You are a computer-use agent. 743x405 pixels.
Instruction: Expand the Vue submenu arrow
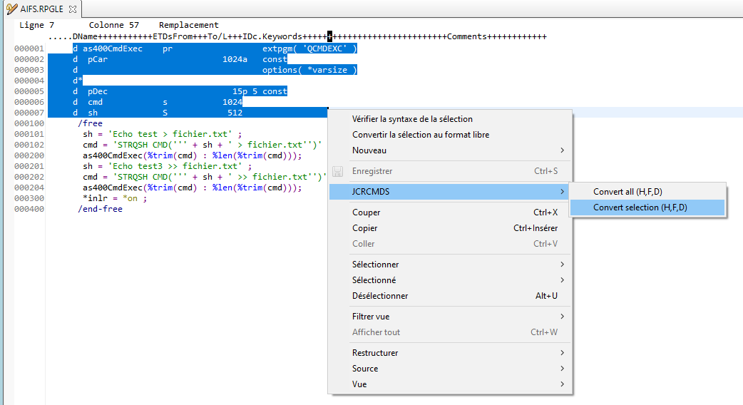(x=562, y=384)
